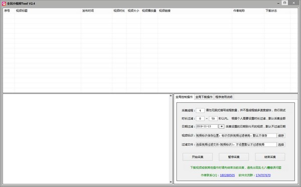Screen dimensions: 301x187
Task: Sort by the 视频大小 column header
Action: tap(133, 11)
